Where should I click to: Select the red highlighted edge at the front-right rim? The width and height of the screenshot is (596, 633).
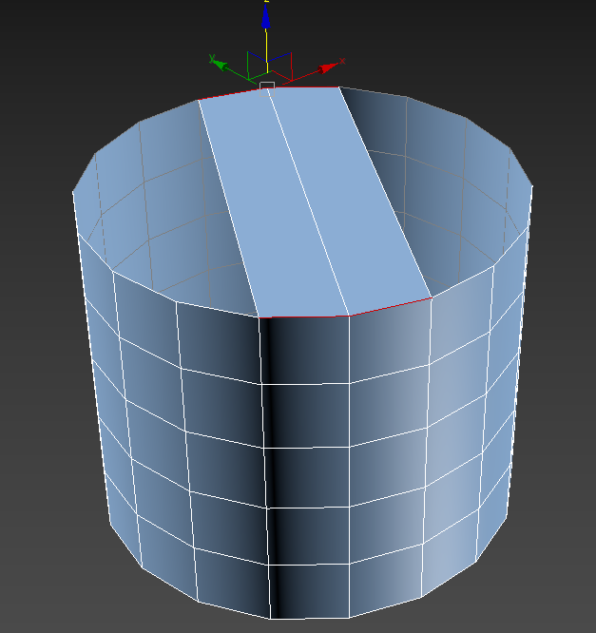pos(391,306)
